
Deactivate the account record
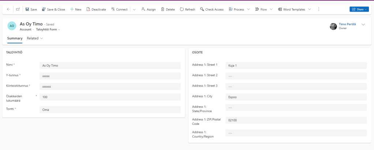[x=97, y=9]
